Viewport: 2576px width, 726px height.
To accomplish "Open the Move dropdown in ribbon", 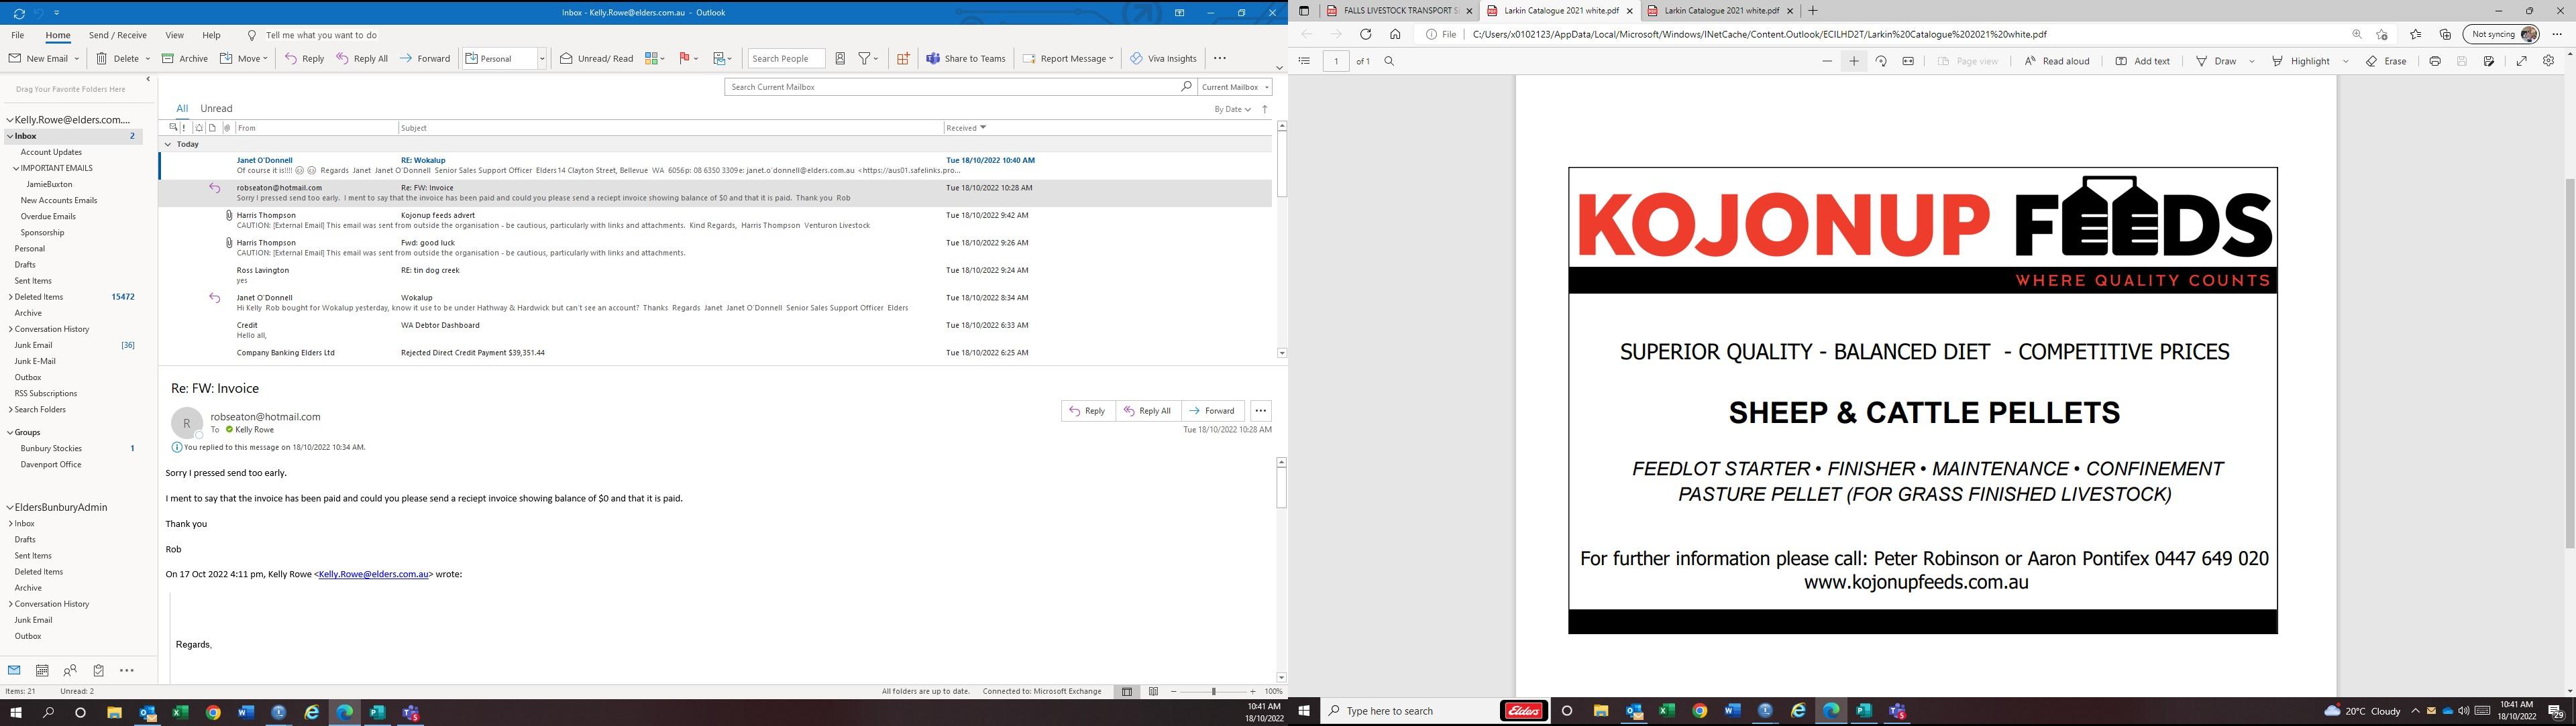I will (244, 59).
